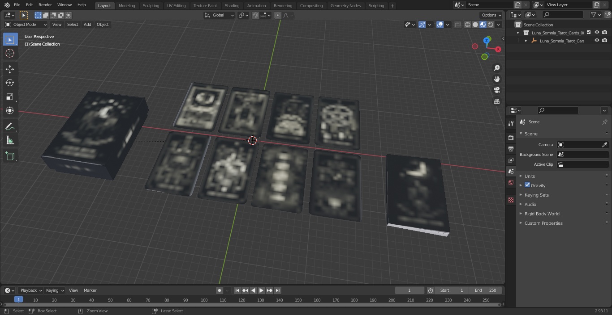Open the Texture properties tab
612x315 pixels.
pos(511,200)
